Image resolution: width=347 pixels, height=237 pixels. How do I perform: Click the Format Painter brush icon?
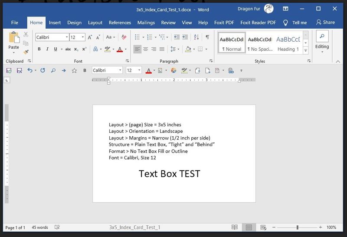pos(26,52)
